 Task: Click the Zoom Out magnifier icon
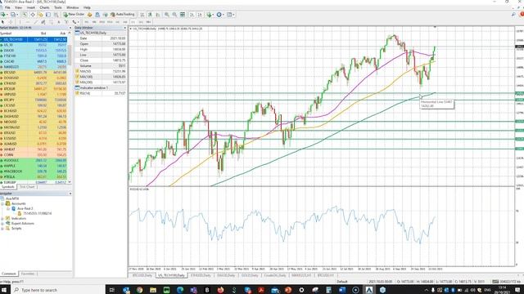coord(174,15)
